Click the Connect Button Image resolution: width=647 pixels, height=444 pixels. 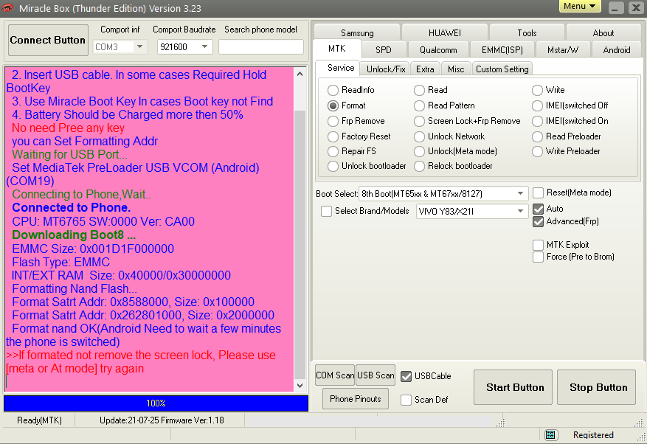[48, 40]
